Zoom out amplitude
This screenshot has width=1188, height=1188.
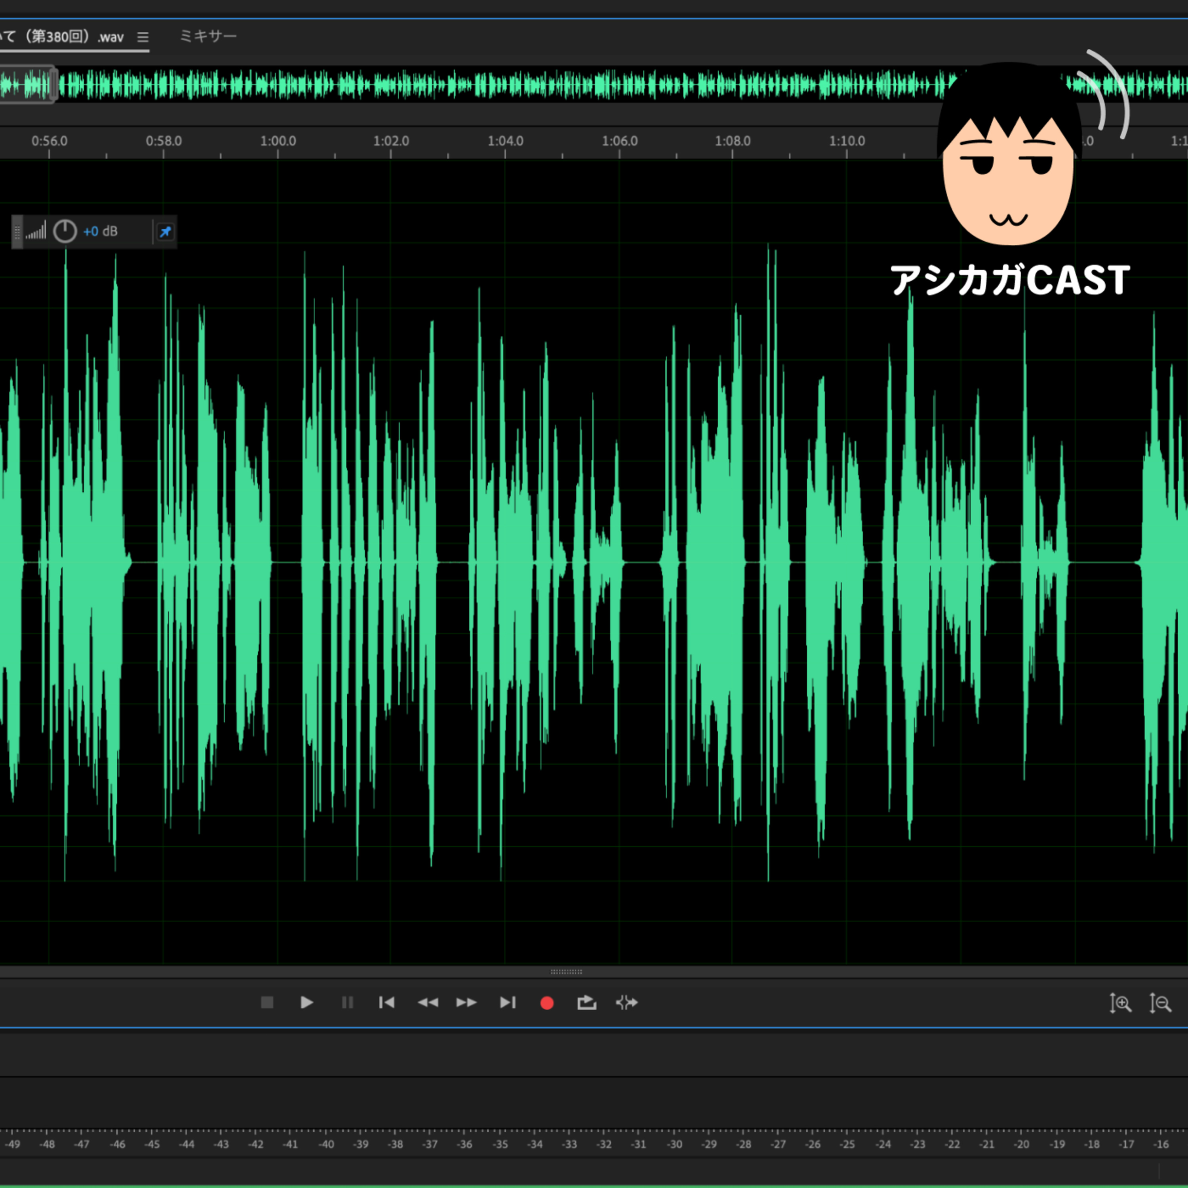pyautogui.click(x=1160, y=1003)
